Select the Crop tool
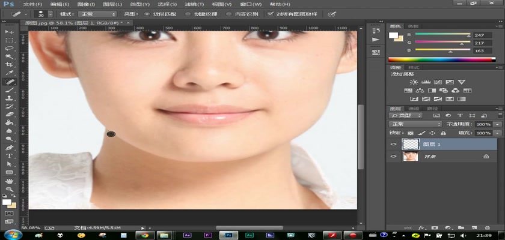The image size is (505, 240). pyautogui.click(x=10, y=65)
